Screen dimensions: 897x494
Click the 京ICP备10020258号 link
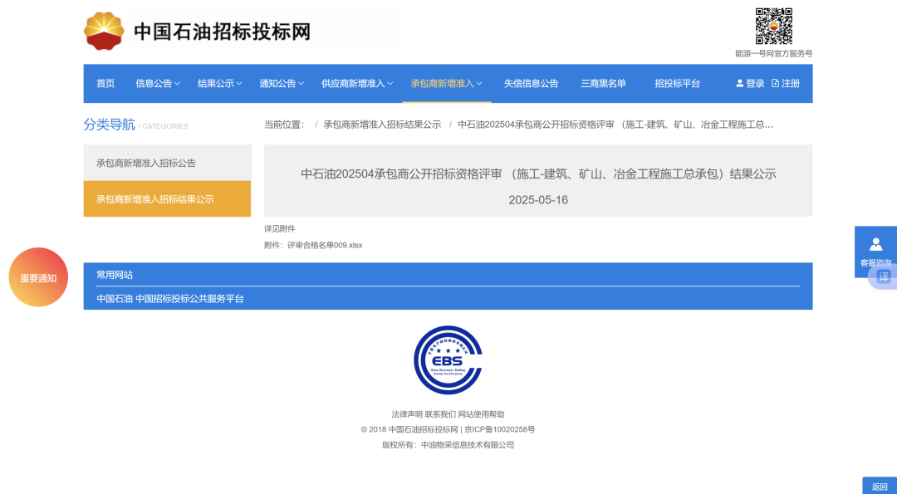click(x=499, y=429)
